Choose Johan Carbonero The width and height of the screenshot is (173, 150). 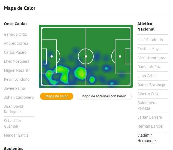point(19,97)
